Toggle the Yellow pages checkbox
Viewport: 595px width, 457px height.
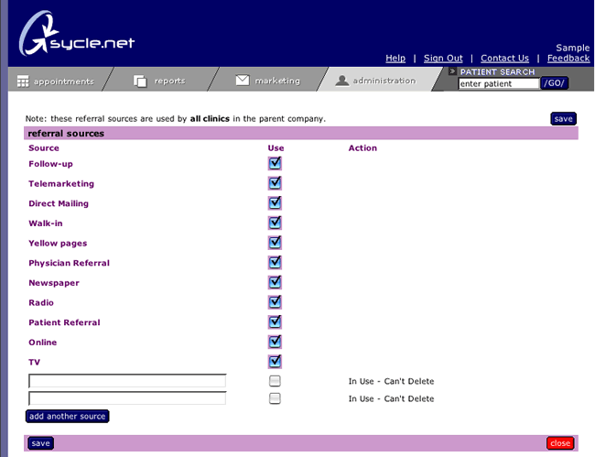pyautogui.click(x=275, y=244)
